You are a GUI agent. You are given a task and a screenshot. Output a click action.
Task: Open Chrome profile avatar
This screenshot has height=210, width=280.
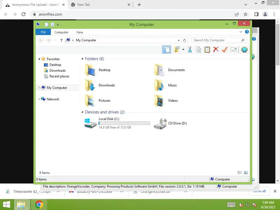click(x=265, y=14)
